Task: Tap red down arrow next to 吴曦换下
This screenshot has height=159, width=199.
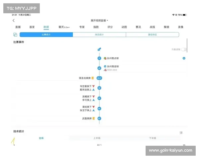Action: click(94, 96)
